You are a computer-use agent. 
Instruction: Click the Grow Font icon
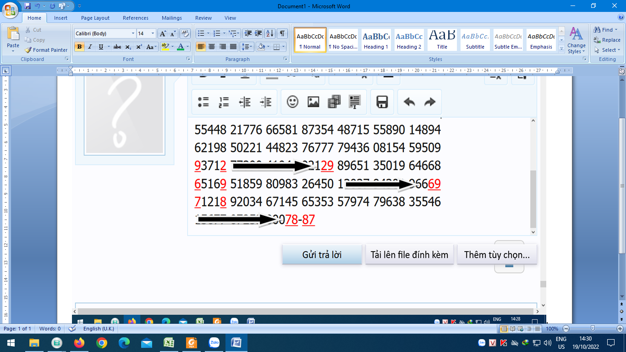(163, 33)
